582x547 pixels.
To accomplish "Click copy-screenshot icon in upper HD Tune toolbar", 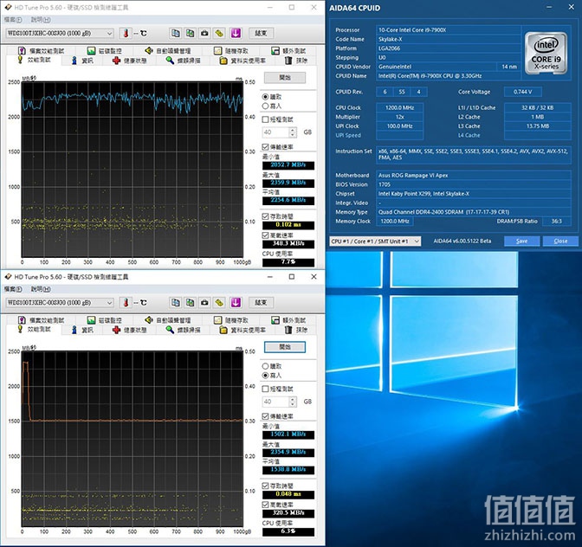I will [x=190, y=33].
